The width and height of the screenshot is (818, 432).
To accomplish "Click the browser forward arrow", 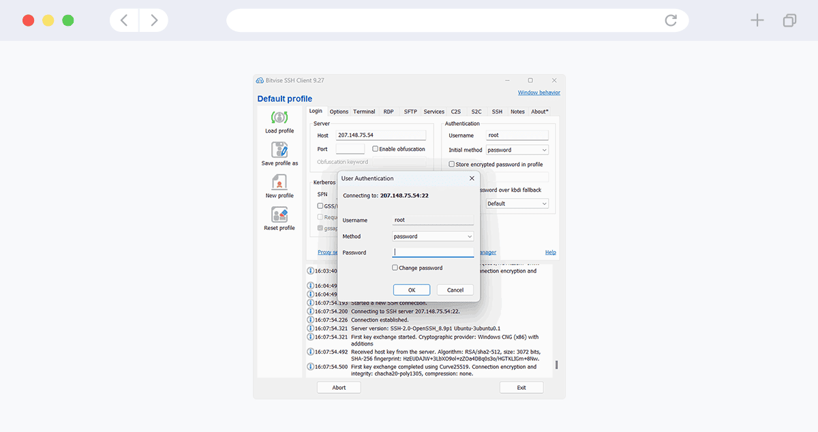I will (x=154, y=20).
